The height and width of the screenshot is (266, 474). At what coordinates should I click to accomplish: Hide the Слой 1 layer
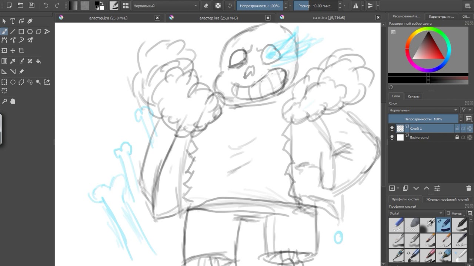tap(392, 128)
